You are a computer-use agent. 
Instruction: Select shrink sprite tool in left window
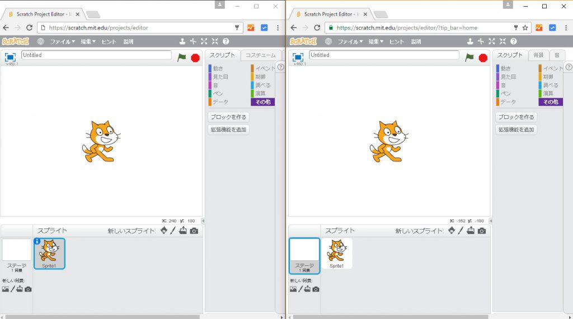point(215,41)
